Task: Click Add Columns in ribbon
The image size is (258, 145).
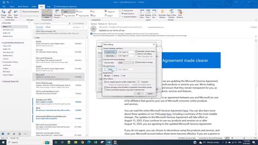Action: (128, 14)
